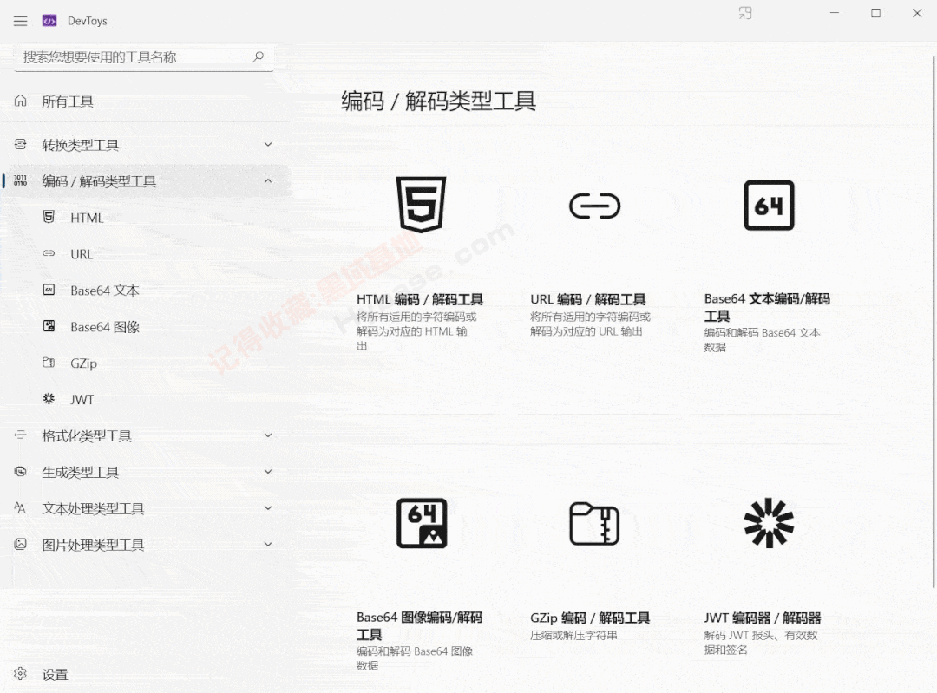Viewport: 937px width, 693px height.
Task: Choose the GZip item in the sidebar
Action: click(x=143, y=363)
